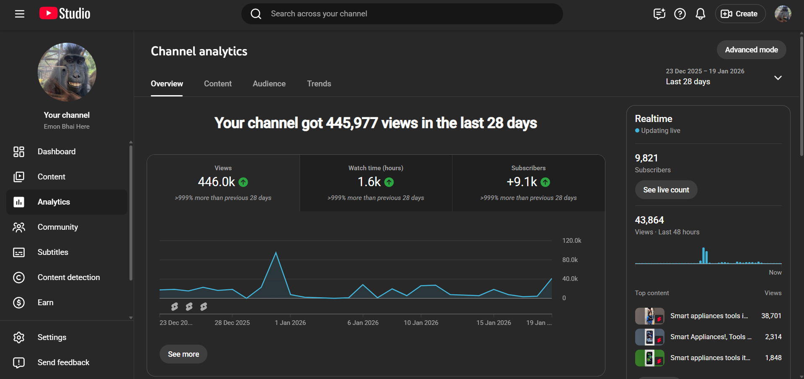Click the YouTube Studio logo
This screenshot has height=379, width=804.
tap(65, 13)
